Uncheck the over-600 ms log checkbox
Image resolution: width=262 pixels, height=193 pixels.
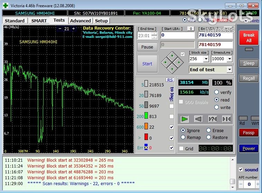[x=171, y=138]
